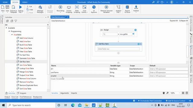Toggle the pan hand tool
The width and height of the screenshot is (193, 108).
163,93
